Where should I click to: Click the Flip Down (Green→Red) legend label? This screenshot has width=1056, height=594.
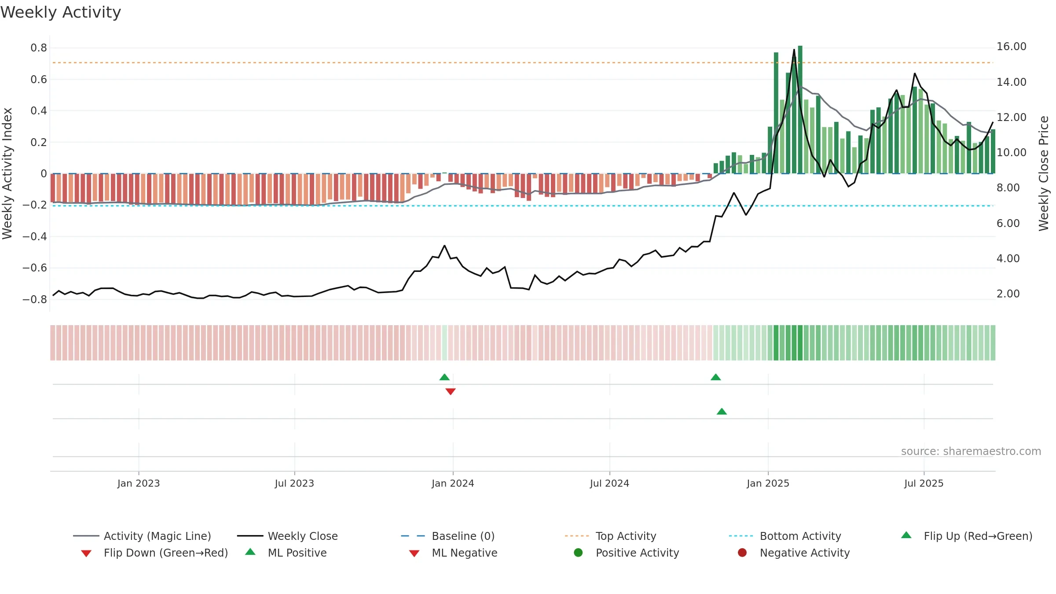point(166,553)
